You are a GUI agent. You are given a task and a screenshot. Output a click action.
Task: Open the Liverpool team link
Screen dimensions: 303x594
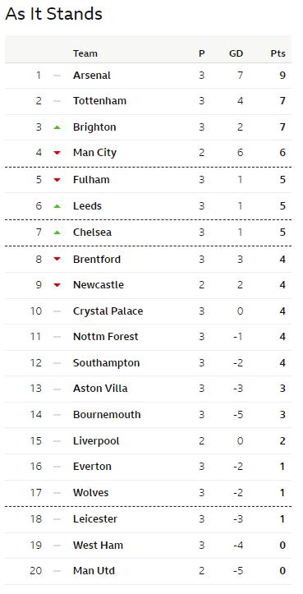96,441
